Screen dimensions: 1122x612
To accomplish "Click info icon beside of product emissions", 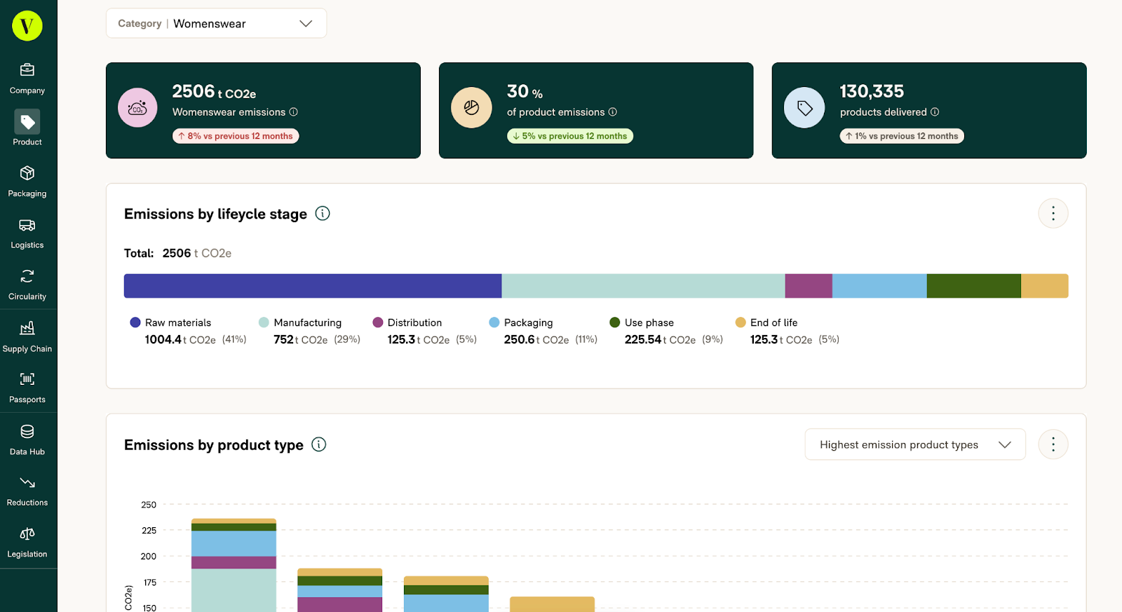I will [x=613, y=112].
